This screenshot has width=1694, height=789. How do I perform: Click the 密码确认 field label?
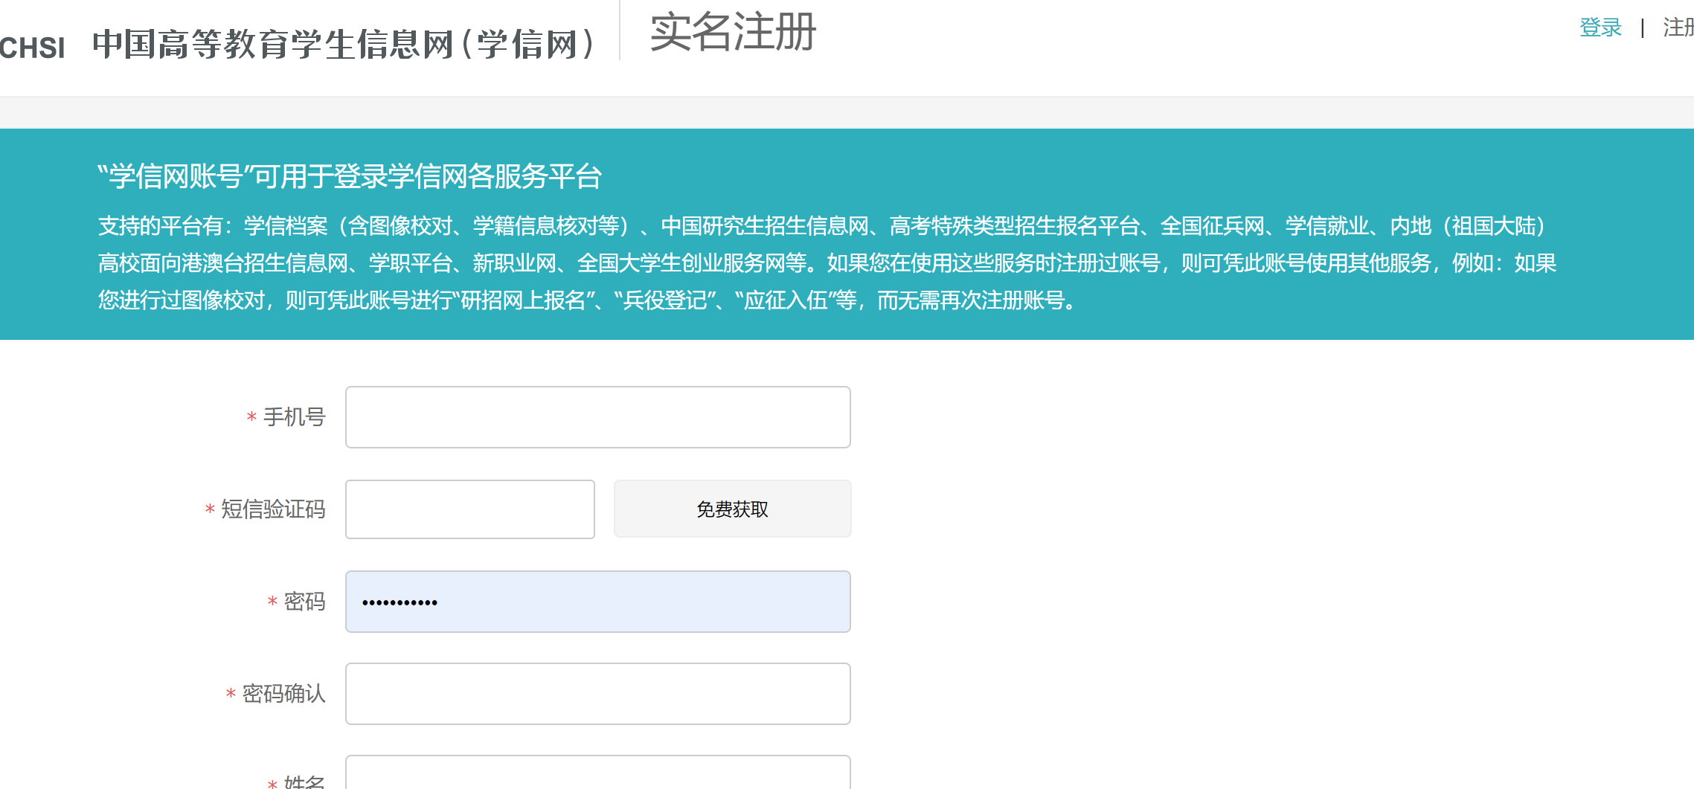tap(283, 694)
